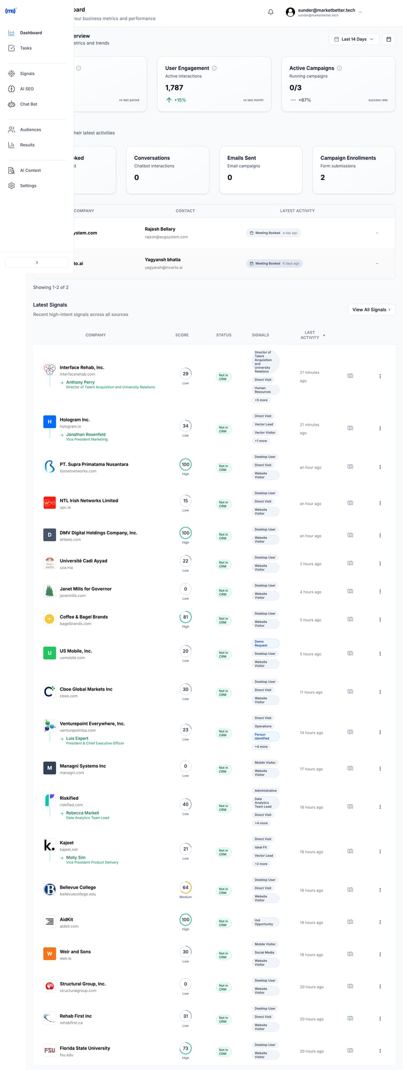Open the kebab menu on the Riskified row

click(380, 806)
